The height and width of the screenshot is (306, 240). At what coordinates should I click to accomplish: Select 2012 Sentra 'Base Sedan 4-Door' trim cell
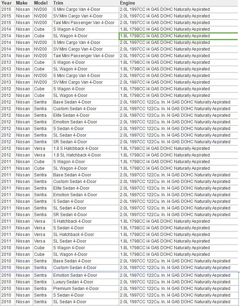(86, 102)
